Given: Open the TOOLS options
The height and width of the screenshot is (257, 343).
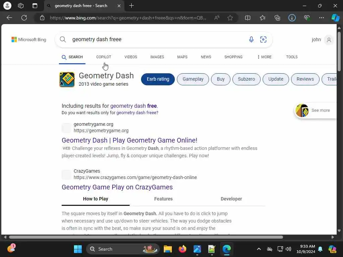Looking at the screenshot, I should tap(292, 57).
